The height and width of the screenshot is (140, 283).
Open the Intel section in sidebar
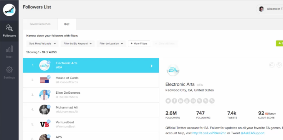point(9,52)
